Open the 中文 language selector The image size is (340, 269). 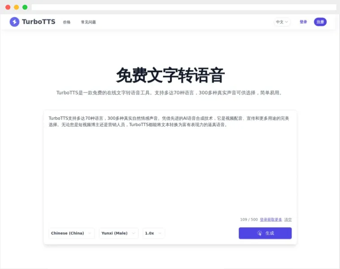(x=282, y=22)
